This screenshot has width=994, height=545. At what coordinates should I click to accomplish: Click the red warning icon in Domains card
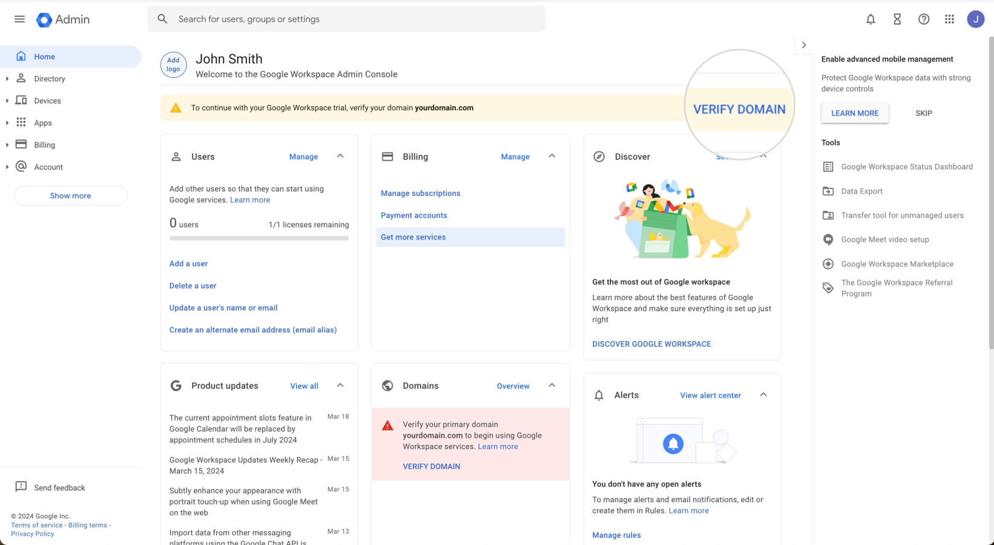388,426
